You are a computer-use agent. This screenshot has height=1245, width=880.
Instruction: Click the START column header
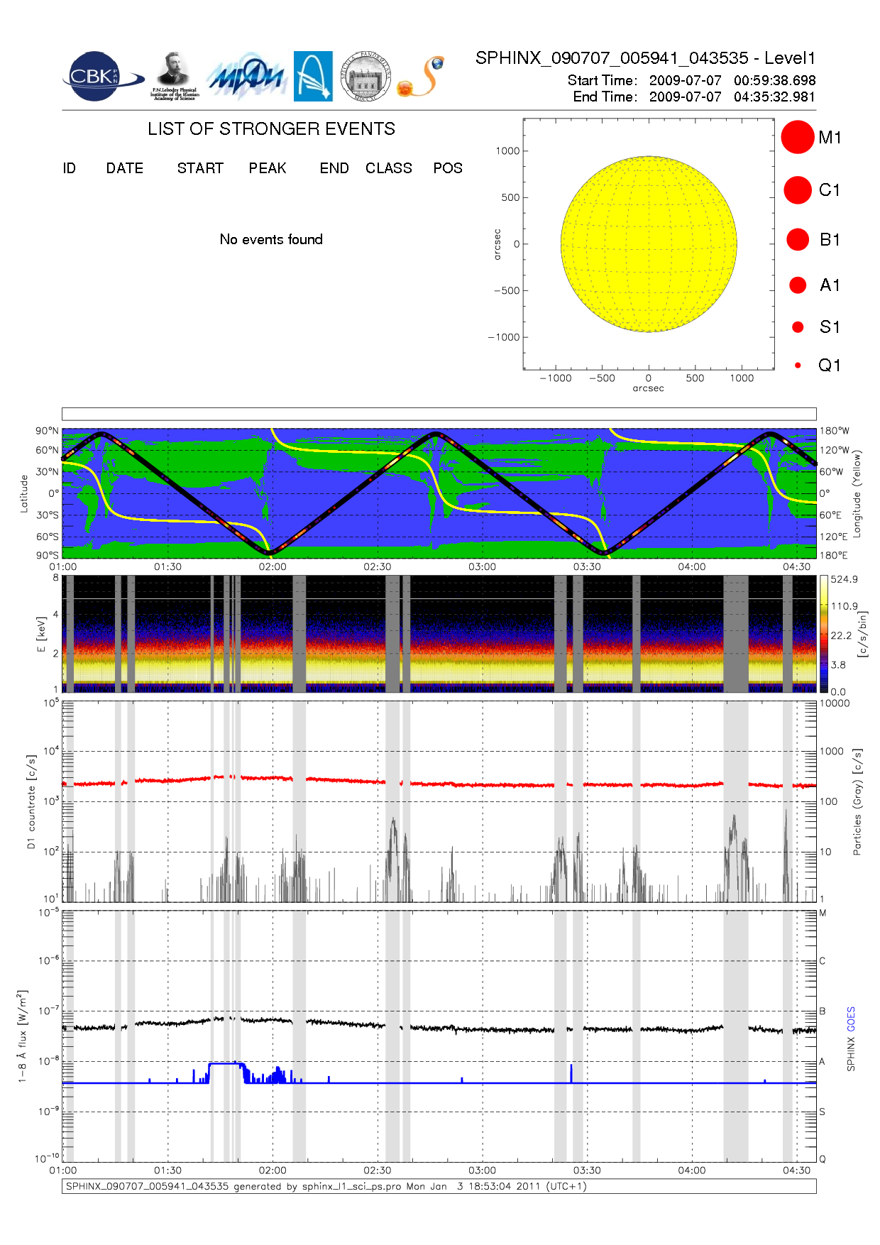(200, 168)
